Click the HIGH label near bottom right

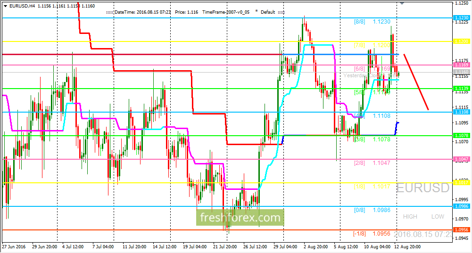(x=410, y=217)
